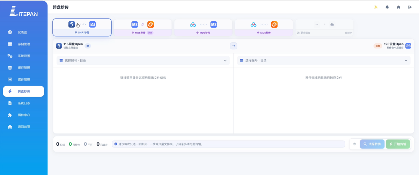Navigate to 媒体管理
The width and height of the screenshot is (419, 175).
click(x=23, y=80)
